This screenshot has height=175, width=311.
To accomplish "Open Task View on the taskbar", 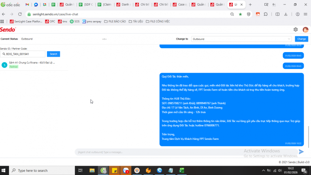I will pos(80,170).
